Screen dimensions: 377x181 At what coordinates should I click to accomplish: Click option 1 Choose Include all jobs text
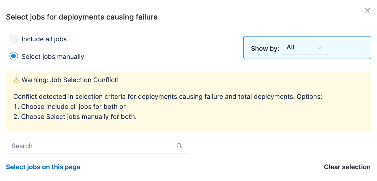[x=73, y=107]
